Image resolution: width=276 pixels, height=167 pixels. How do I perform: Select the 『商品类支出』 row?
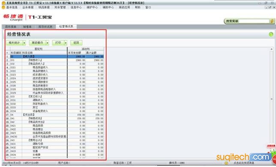coord(55,122)
